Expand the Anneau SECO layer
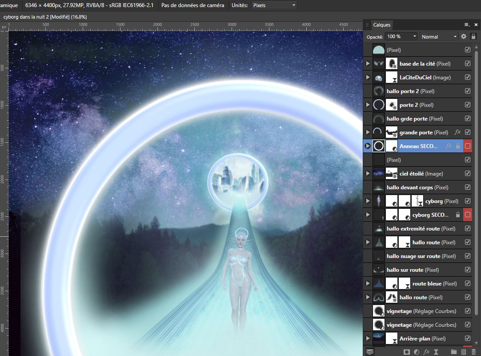 point(368,146)
